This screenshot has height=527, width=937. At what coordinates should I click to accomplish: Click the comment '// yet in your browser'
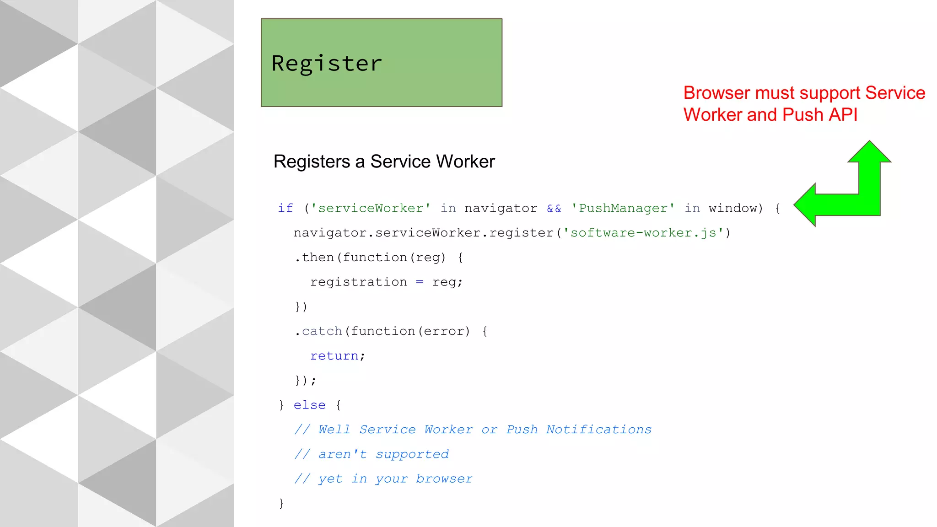383,479
